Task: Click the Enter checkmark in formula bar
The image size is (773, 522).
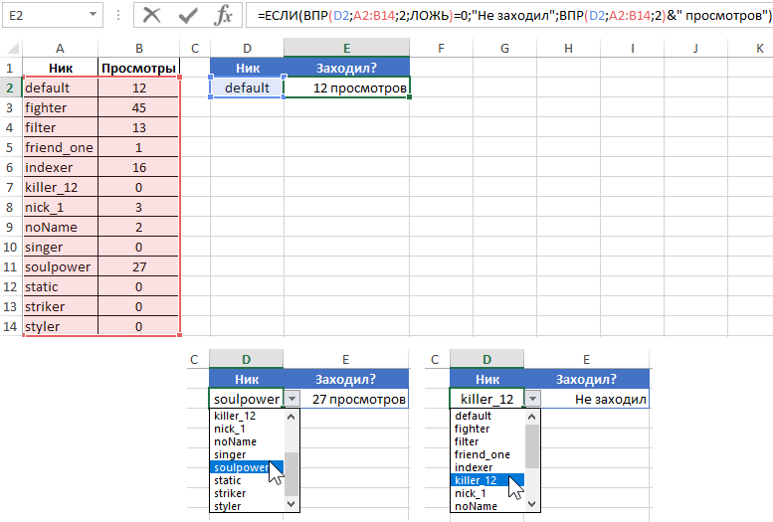Action: point(187,16)
